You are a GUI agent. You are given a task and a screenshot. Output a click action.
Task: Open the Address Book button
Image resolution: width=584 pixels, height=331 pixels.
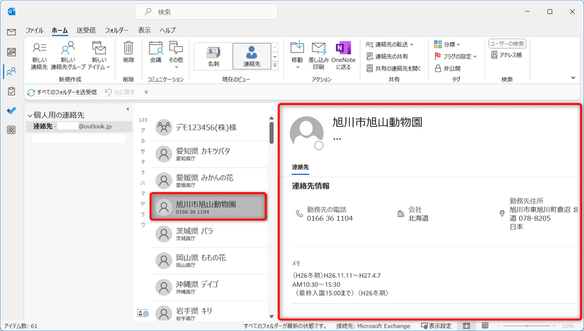[x=507, y=55]
